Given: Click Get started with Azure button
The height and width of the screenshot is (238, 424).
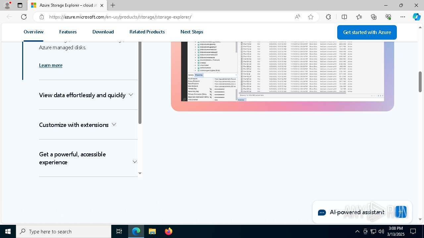Looking at the screenshot, I should coord(367,32).
